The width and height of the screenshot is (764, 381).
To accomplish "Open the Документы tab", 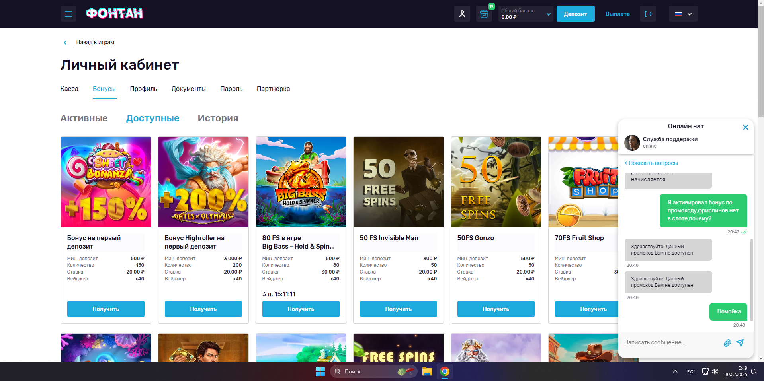I will tap(189, 89).
